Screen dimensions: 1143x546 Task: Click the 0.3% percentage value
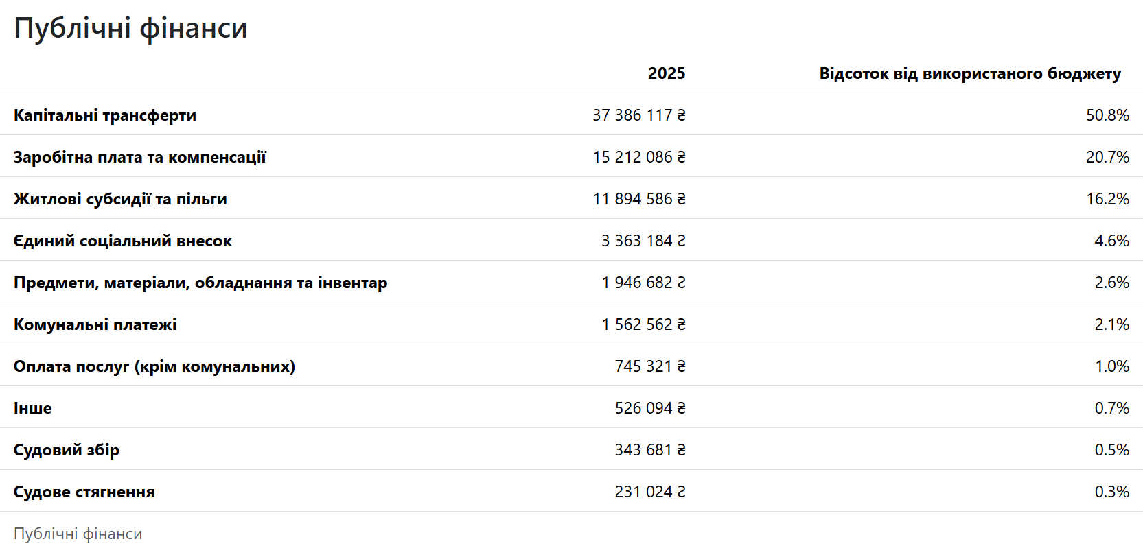click(1111, 492)
